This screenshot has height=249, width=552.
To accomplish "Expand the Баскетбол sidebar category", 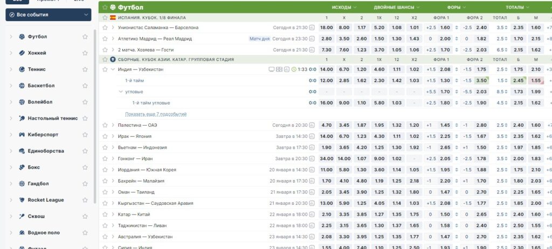I will coord(11,86).
